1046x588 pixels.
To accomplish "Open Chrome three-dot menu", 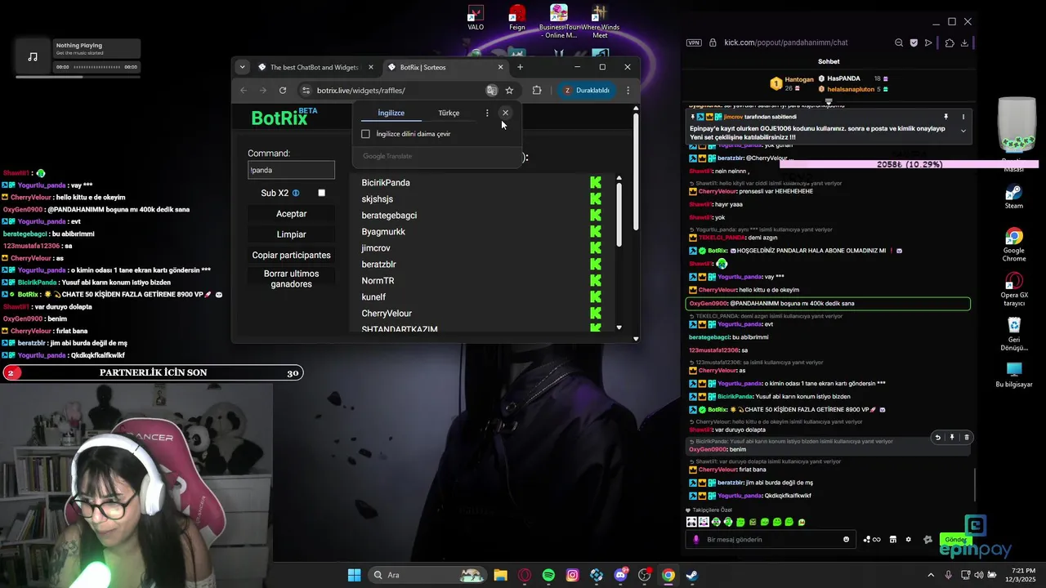I will [628, 91].
